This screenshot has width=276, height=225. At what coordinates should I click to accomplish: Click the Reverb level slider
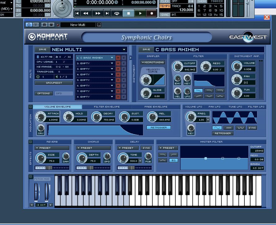click(52, 168)
